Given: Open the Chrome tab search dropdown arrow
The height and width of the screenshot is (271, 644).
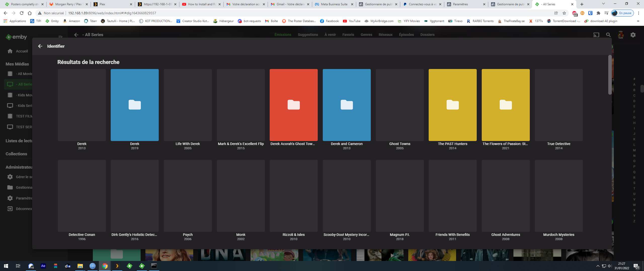Looking at the screenshot, I should point(603,4).
